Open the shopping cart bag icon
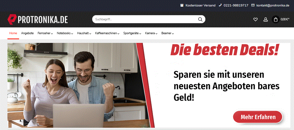Viewport: 294px width, 130px height. 276,19
